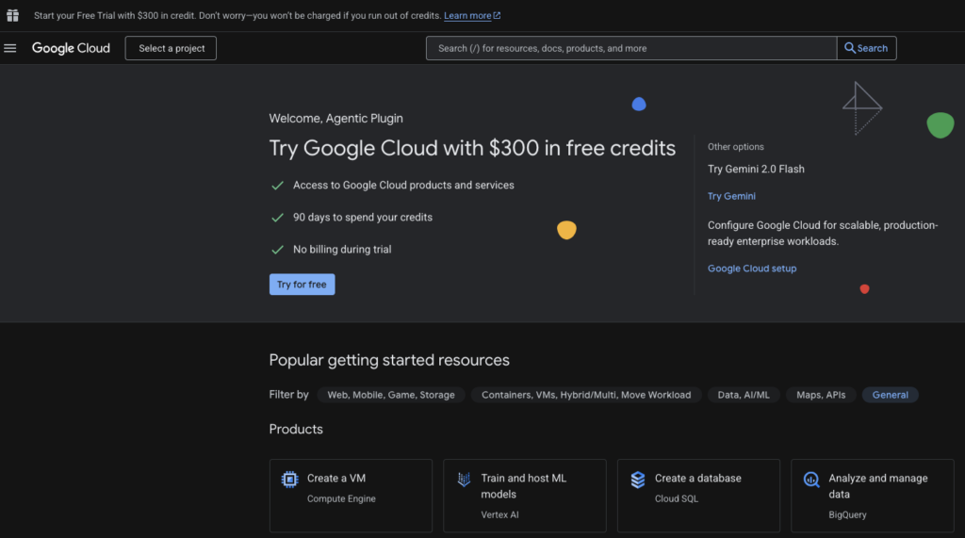Filter by Maps, APIs

[821, 395]
